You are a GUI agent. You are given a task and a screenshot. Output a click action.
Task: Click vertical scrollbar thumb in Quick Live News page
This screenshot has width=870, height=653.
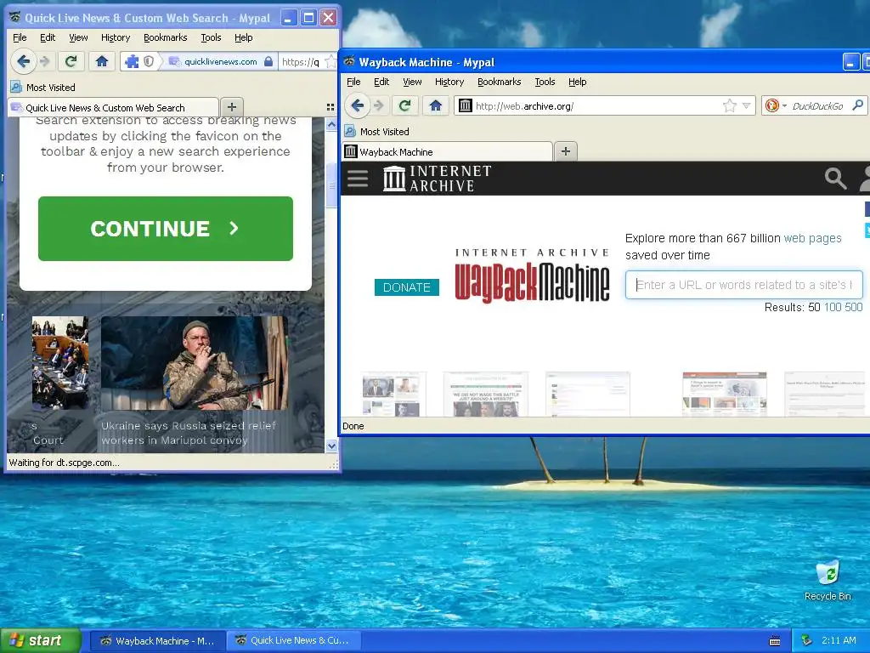point(331,186)
